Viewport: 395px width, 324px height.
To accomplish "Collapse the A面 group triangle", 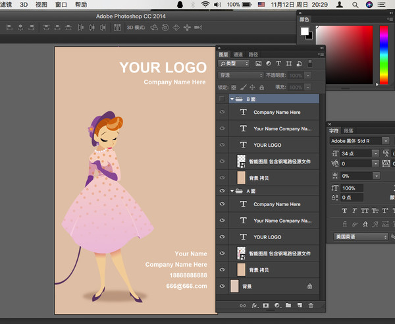I will click(232, 191).
